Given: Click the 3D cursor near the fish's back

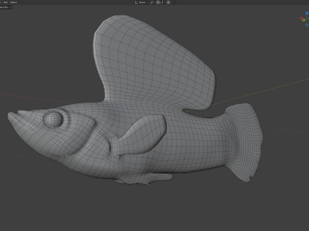Looking at the screenshot, I should pyautogui.click(x=171, y=116).
